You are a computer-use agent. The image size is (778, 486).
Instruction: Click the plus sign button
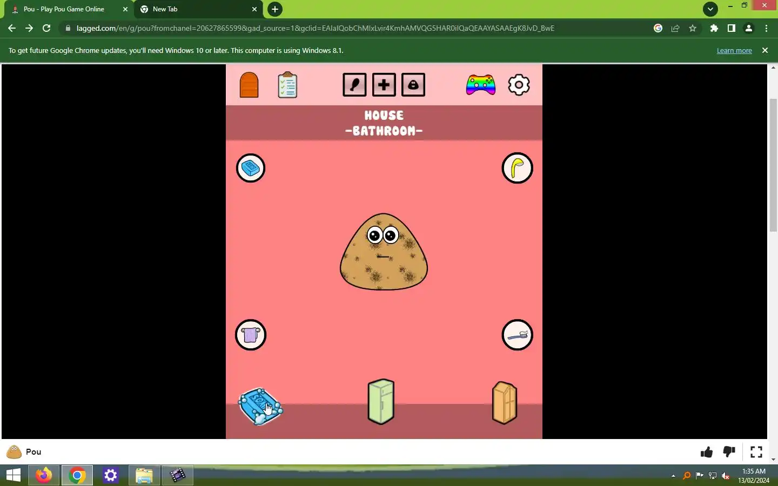click(384, 85)
